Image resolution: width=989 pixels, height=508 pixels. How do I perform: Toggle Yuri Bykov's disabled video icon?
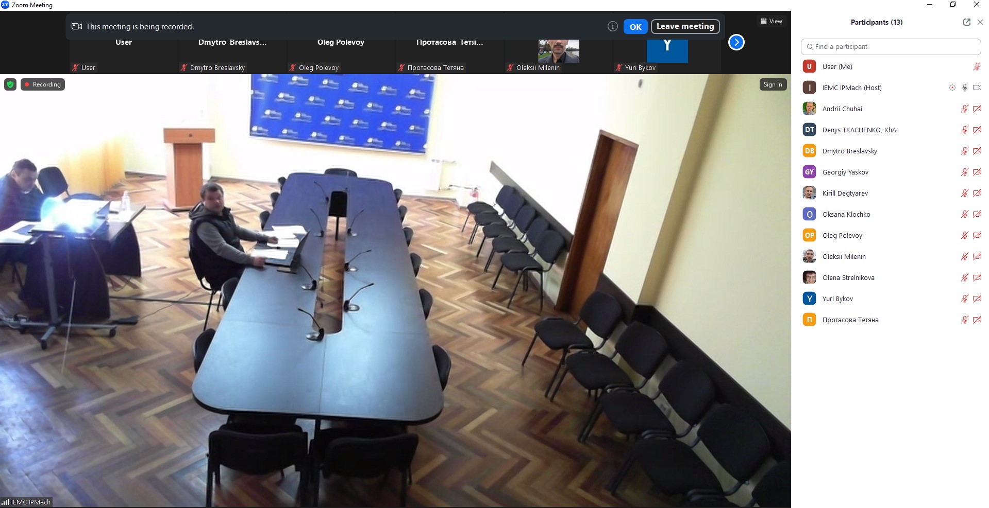point(977,299)
